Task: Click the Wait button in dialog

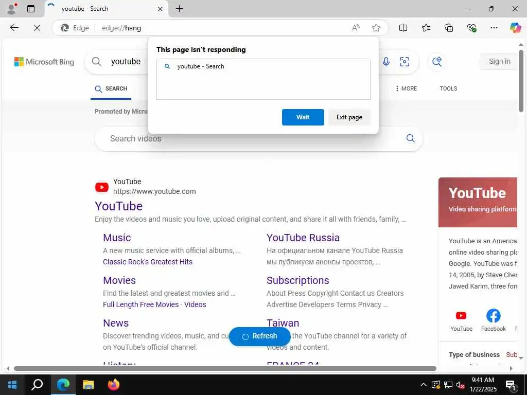Action: (303, 117)
